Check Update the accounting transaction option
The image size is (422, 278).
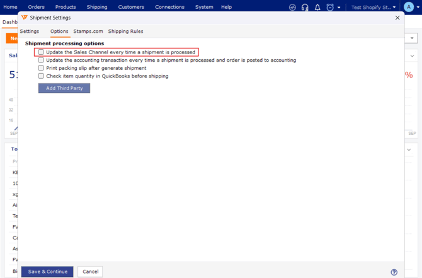(41, 61)
